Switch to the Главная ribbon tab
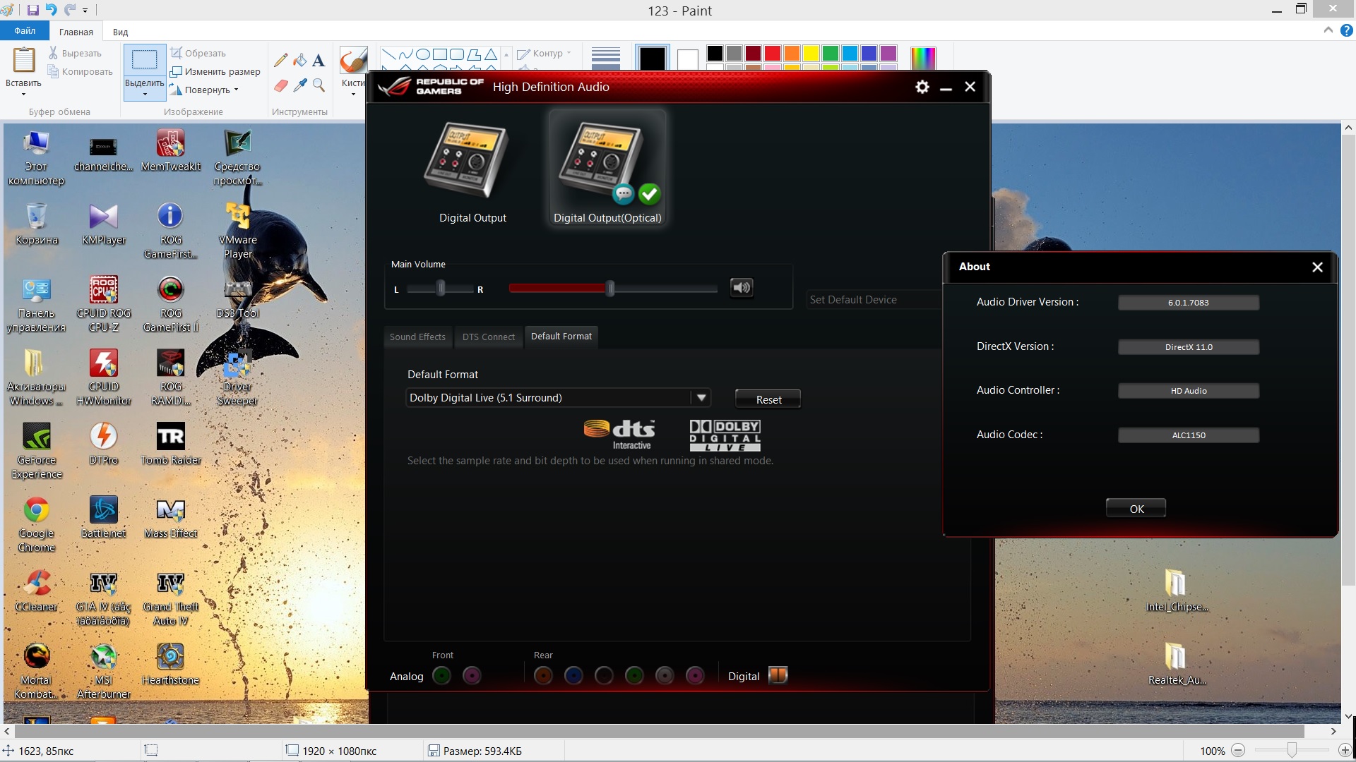 [76, 32]
